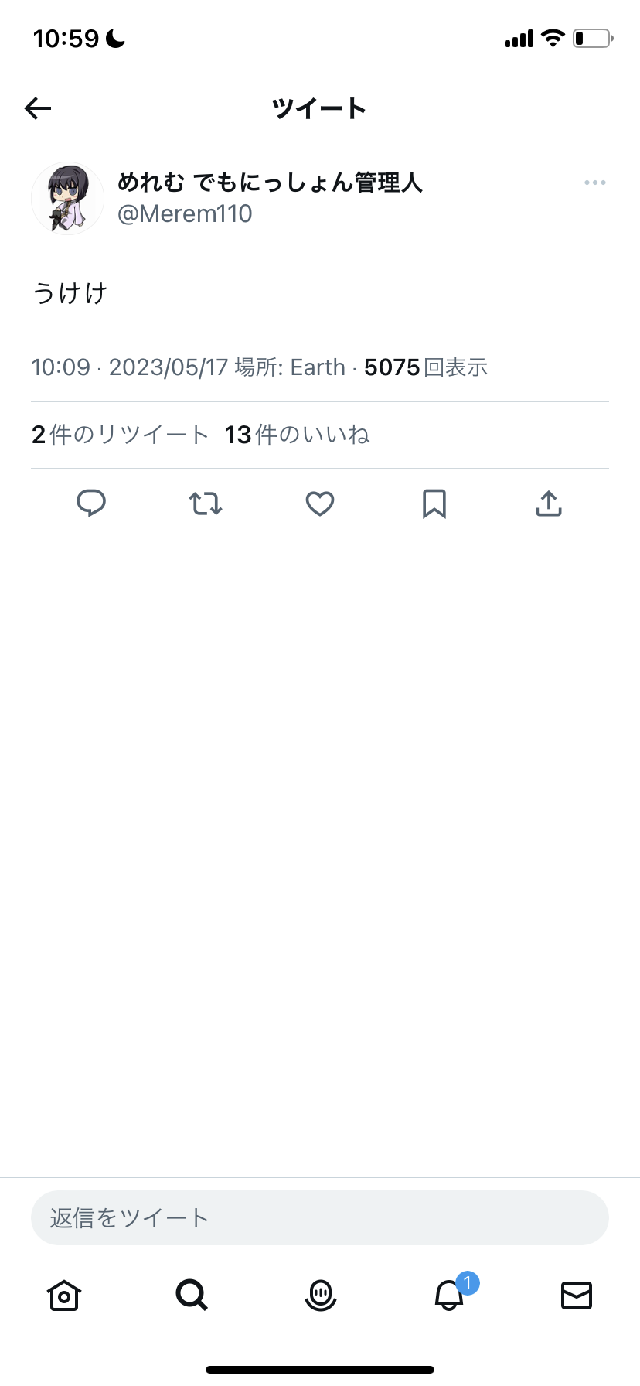
Task: Open the three-dot tweet options menu
Action: coord(594,183)
